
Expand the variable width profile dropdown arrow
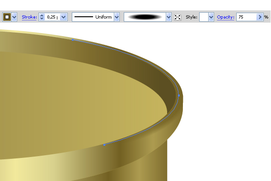coord(117,17)
